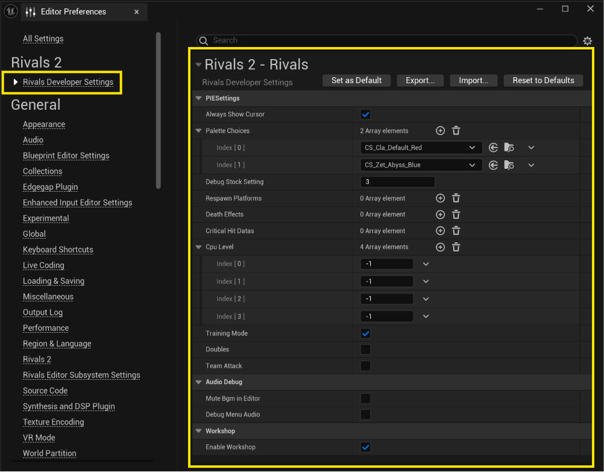Use selected asset arrow for Palette Index 0
Image resolution: width=604 pixels, height=472 pixels.
point(493,148)
